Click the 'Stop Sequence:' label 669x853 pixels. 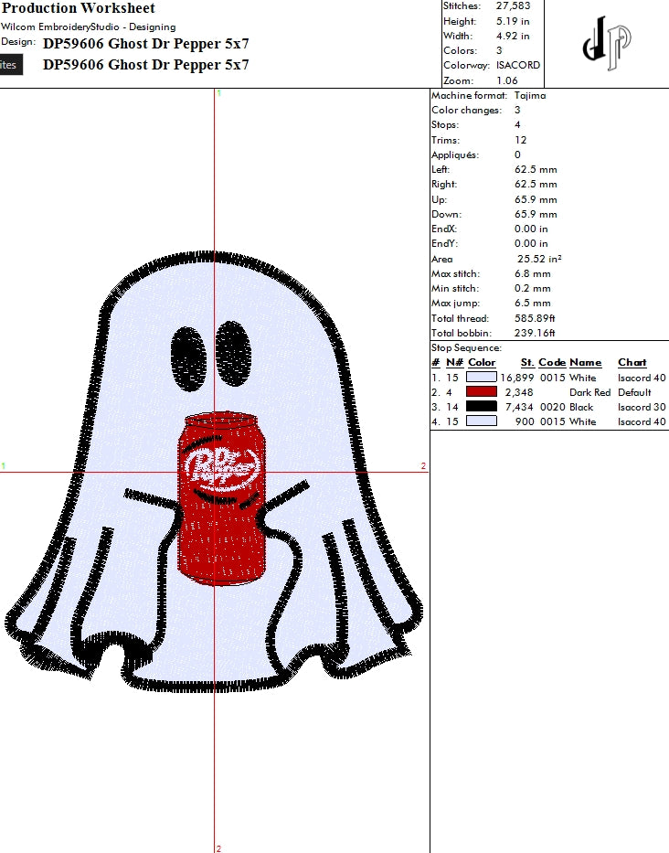467,347
